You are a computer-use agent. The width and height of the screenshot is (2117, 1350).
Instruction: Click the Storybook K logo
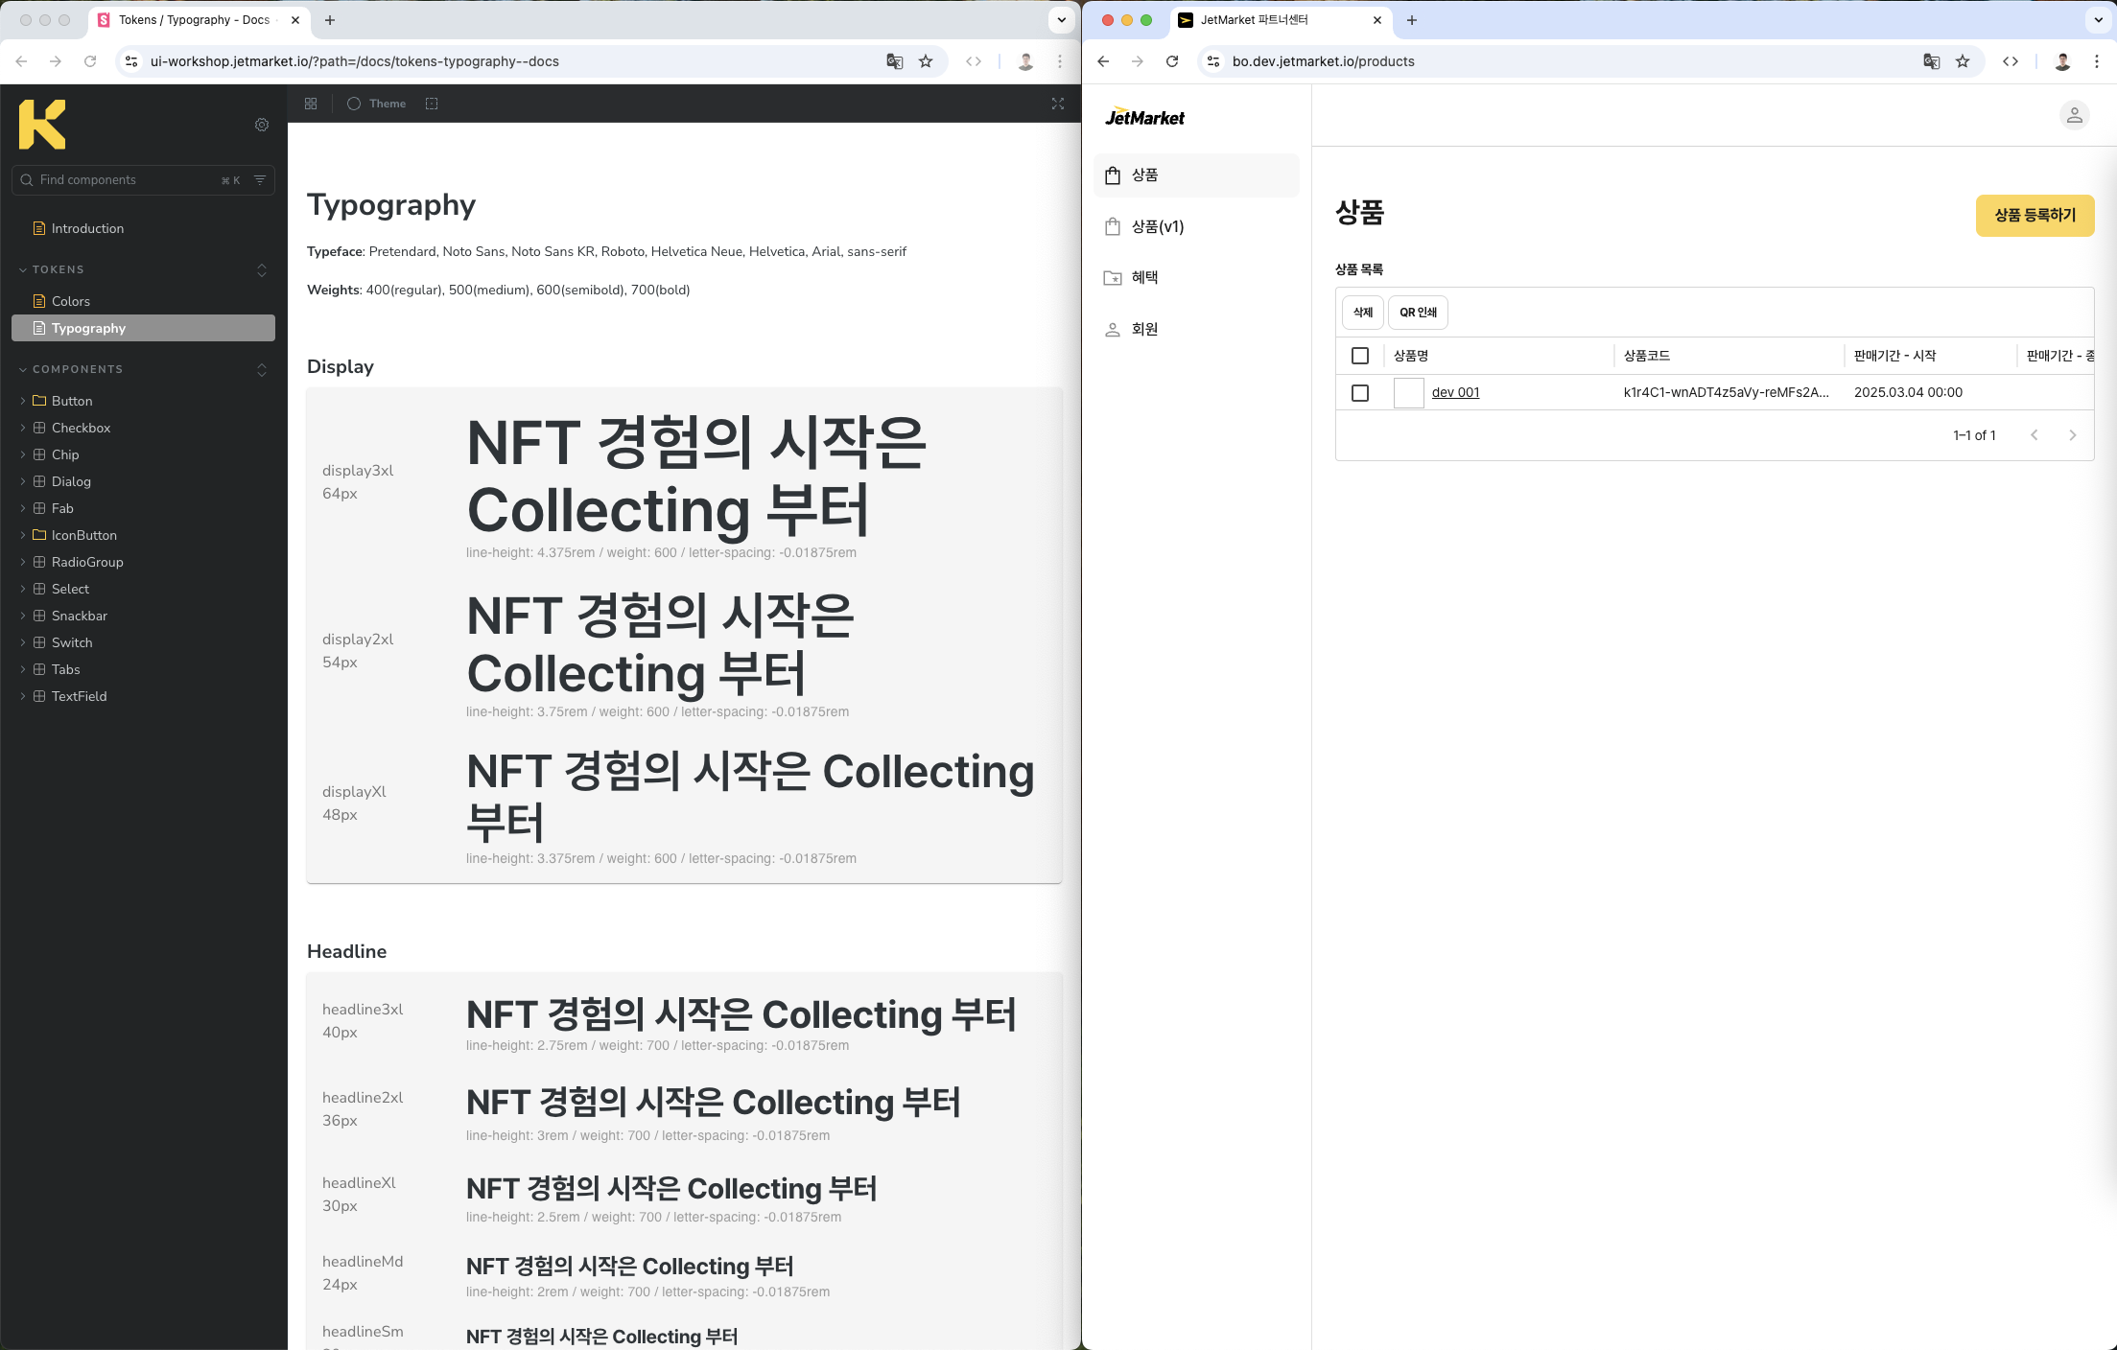[x=42, y=125]
